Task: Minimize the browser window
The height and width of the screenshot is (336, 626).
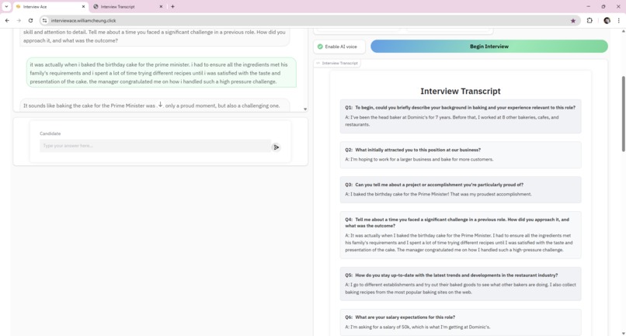Action: click(x=588, y=6)
